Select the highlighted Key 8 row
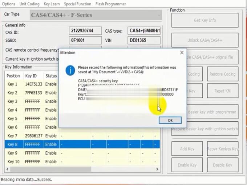The width and height of the screenshot is (247, 185). pos(82,144)
